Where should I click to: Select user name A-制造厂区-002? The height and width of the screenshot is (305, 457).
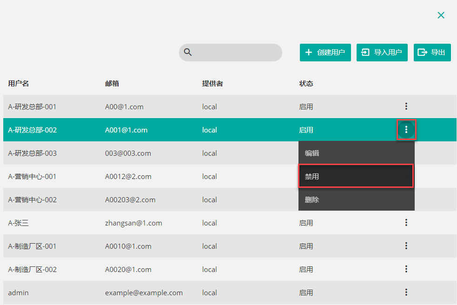[33, 269]
